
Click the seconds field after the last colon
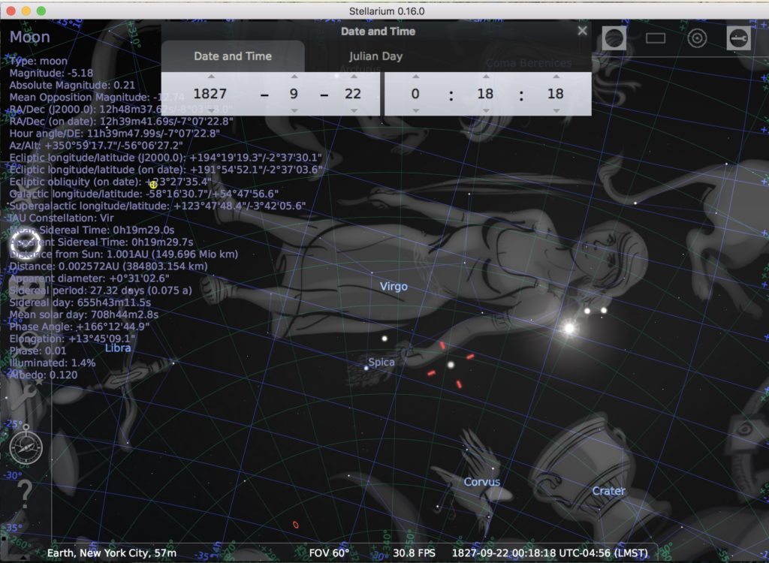[x=556, y=94]
